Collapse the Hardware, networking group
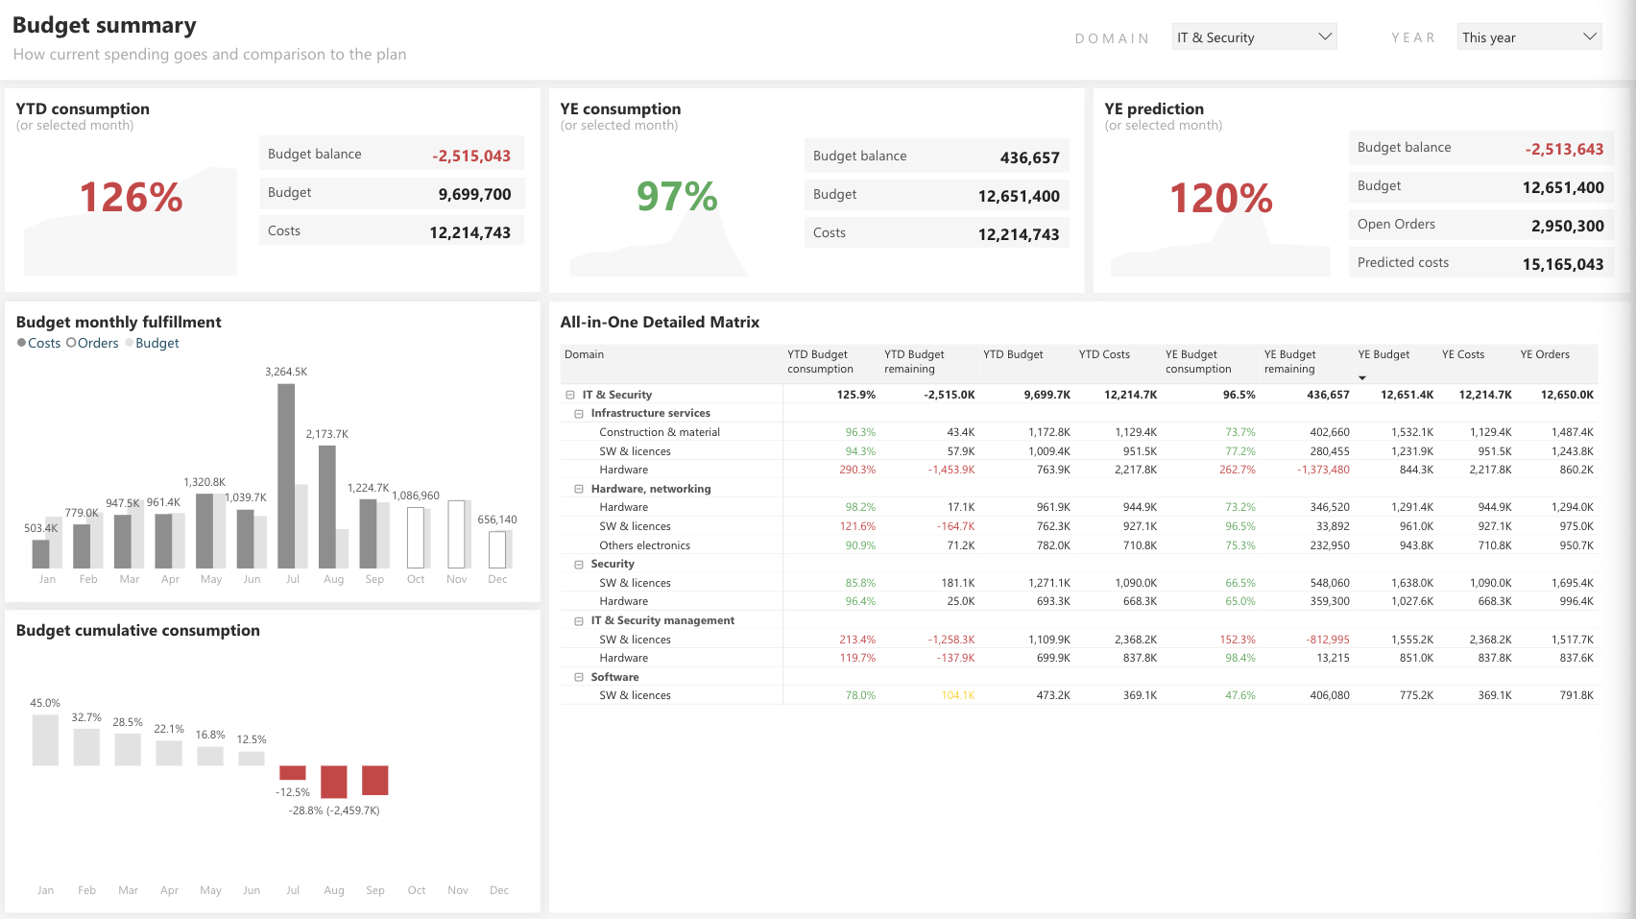Viewport: 1636px width, 919px height. pos(579,489)
